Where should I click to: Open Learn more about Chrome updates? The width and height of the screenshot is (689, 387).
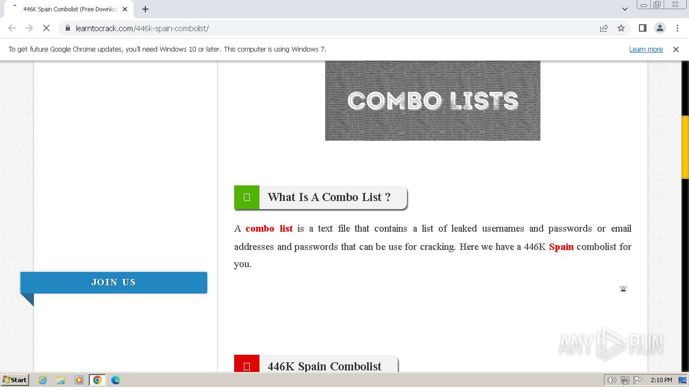pos(646,49)
